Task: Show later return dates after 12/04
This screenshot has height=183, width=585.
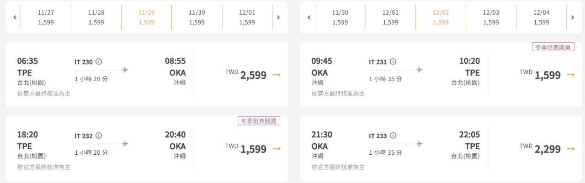Action: [573, 17]
